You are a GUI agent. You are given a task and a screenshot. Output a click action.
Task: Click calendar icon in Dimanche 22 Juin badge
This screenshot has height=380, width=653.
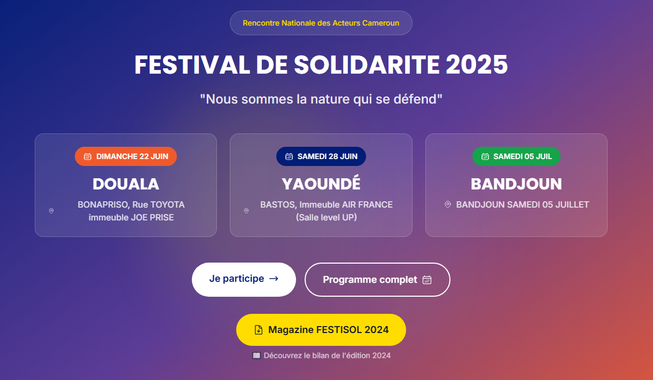click(88, 156)
